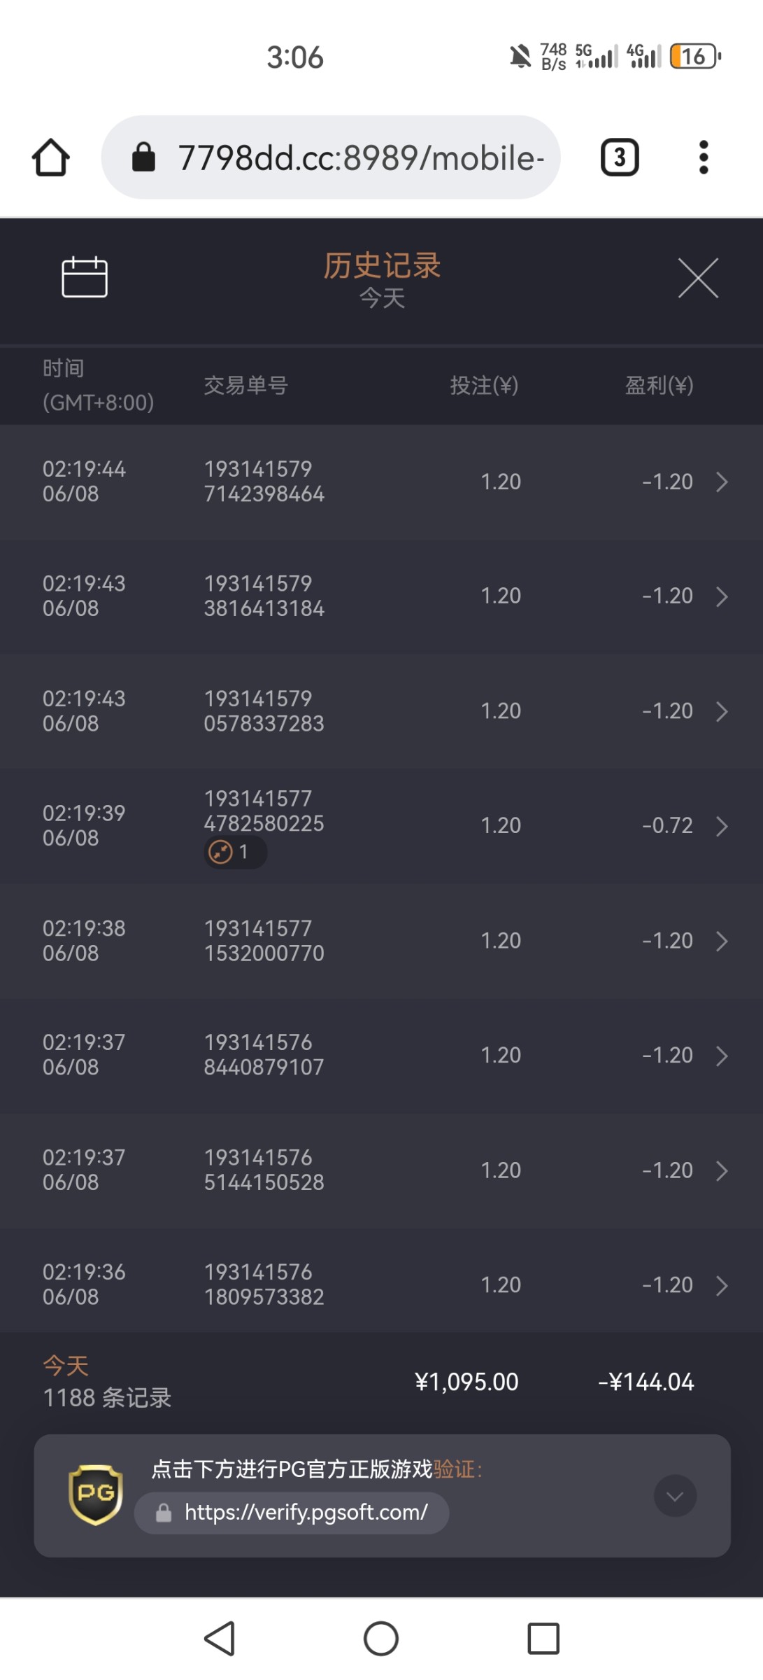Tap the PG shield logo
This screenshot has width=763, height=1680.
click(96, 1494)
